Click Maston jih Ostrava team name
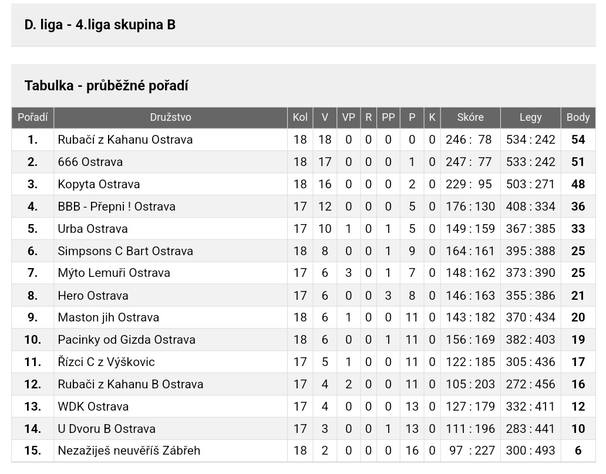Viewport: 606px width, 474px height. (x=108, y=317)
